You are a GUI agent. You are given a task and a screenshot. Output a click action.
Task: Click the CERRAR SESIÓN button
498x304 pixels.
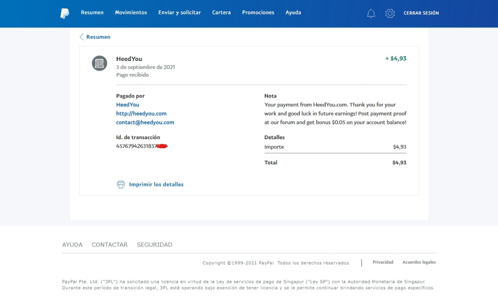(x=421, y=13)
